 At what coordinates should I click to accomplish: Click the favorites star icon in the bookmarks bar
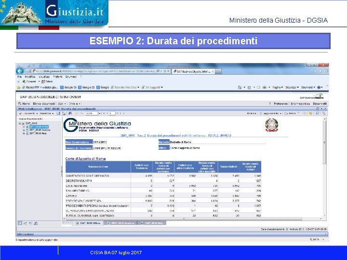(19, 88)
